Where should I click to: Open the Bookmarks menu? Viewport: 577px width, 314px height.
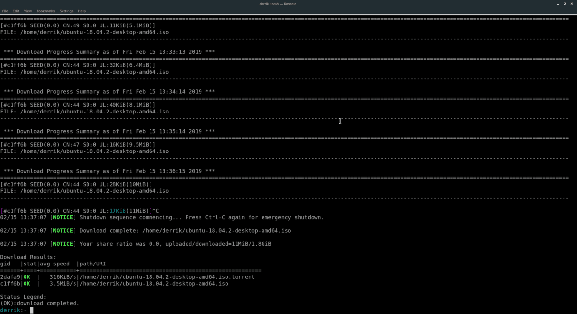coord(45,11)
